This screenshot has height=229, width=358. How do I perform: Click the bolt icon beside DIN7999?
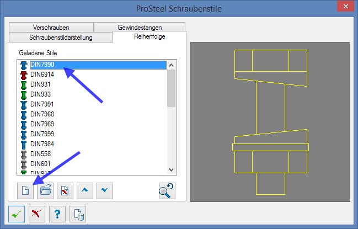[24, 135]
